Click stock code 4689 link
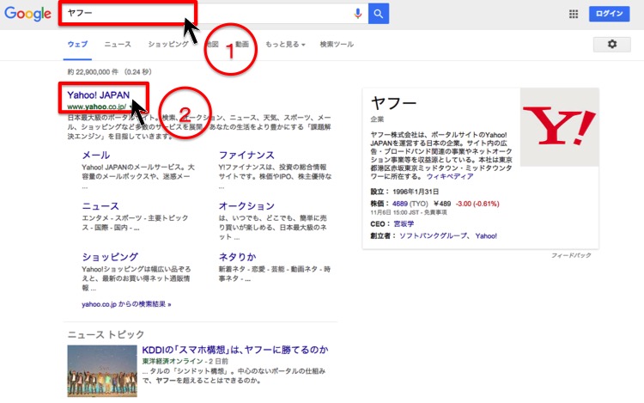The height and width of the screenshot is (403, 644). tap(399, 204)
